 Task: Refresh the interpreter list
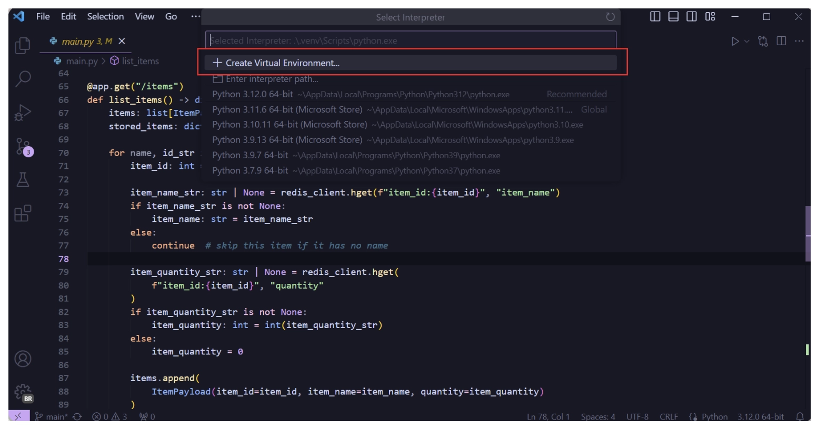pos(610,17)
